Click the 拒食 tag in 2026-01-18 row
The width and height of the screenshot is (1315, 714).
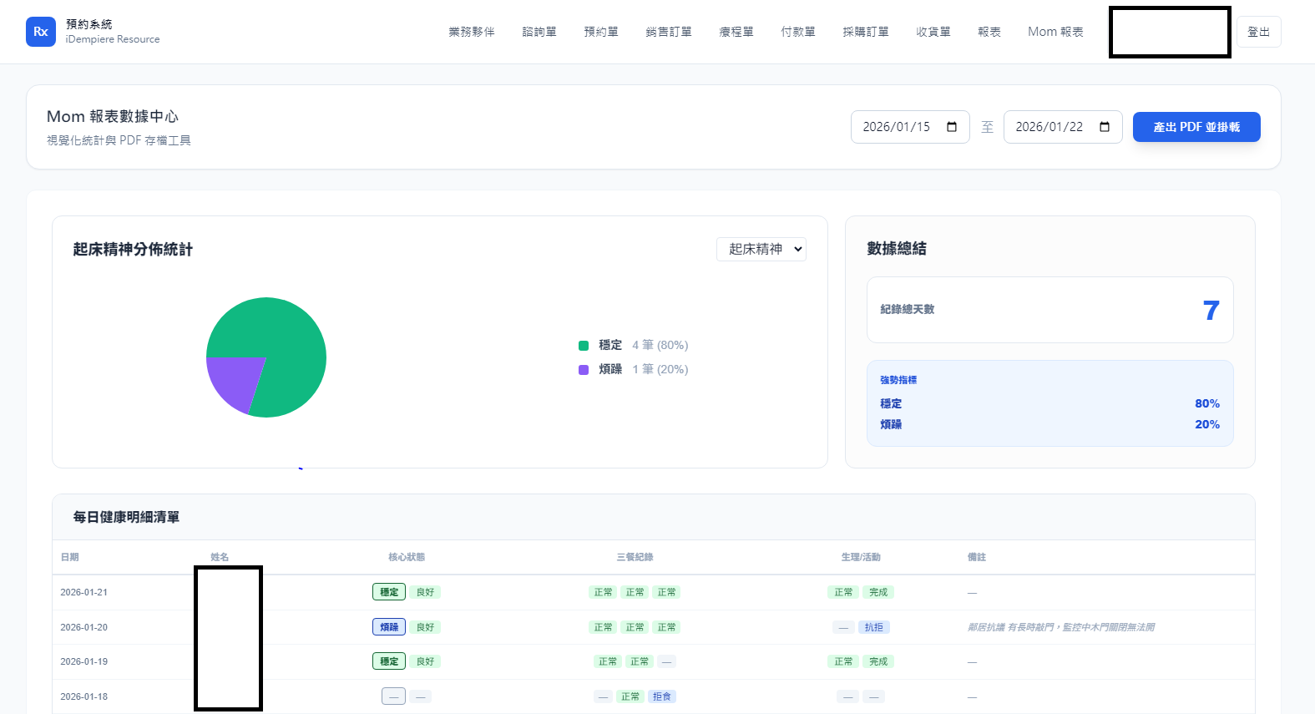(x=661, y=696)
